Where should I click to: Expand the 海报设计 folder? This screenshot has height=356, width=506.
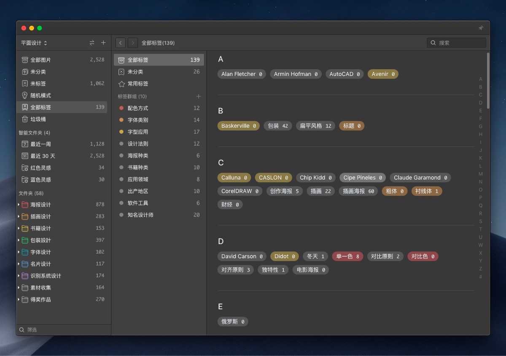click(19, 205)
